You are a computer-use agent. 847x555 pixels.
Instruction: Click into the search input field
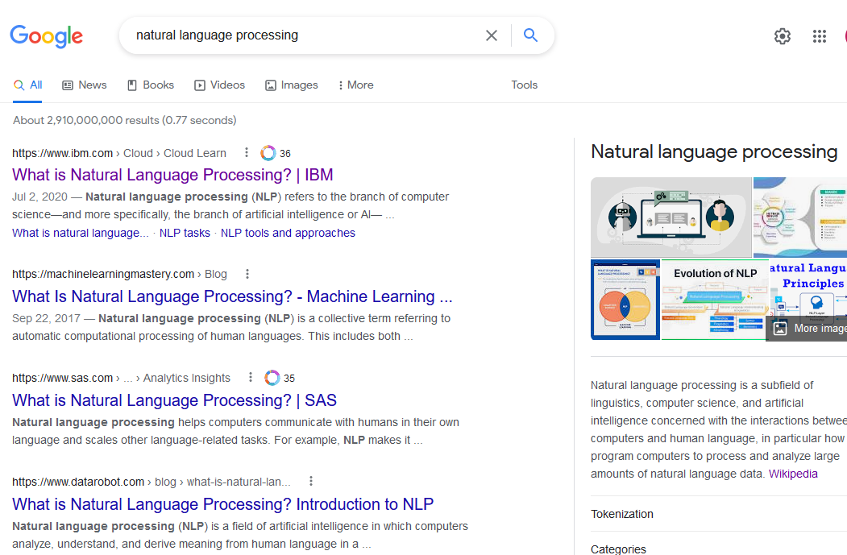point(302,35)
